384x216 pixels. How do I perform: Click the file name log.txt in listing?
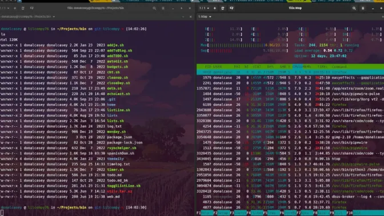pos(114,126)
